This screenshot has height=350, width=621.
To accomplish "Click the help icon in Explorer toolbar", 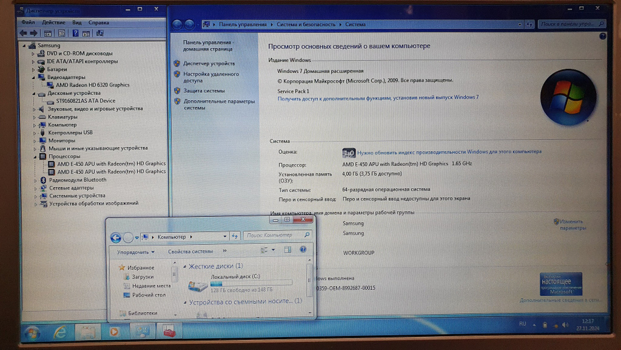I will pos(303,250).
